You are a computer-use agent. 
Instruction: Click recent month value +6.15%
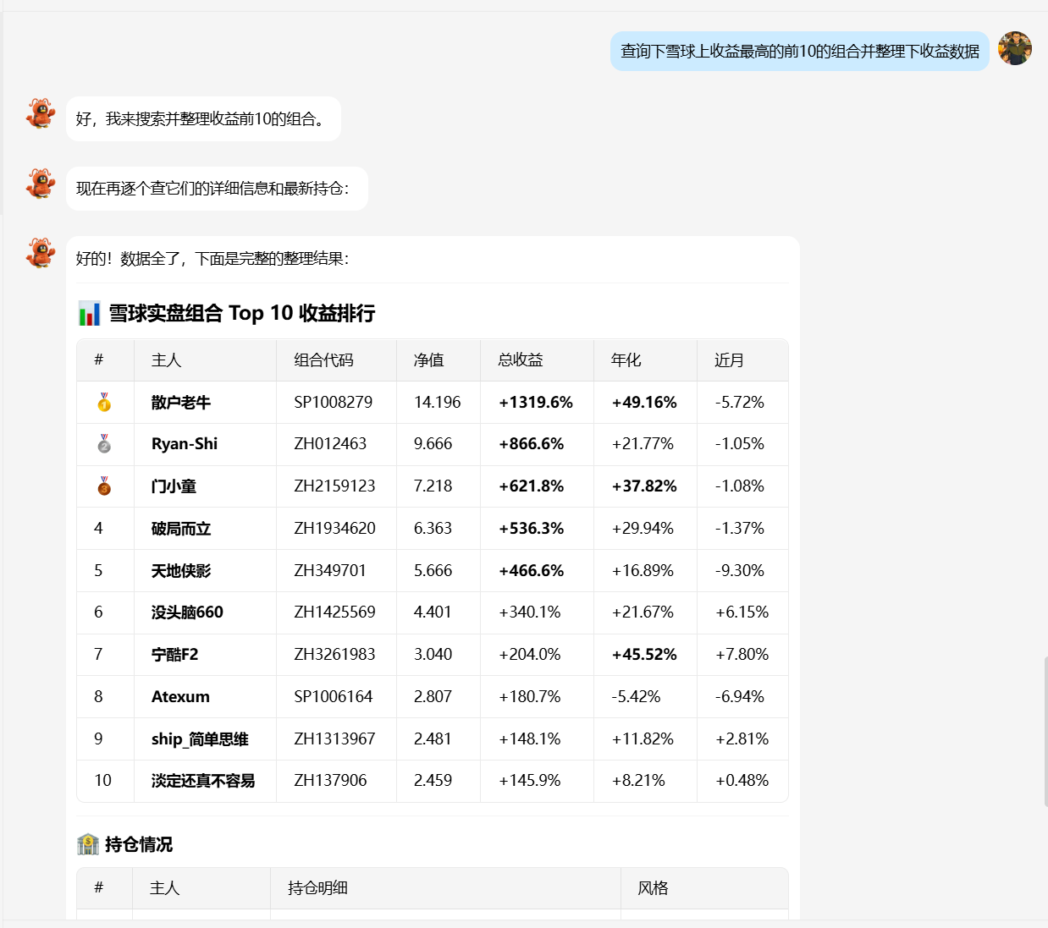(742, 612)
